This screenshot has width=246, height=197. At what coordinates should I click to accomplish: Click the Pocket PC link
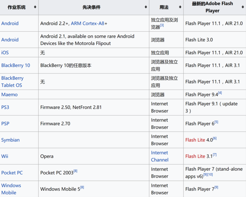(x=12, y=172)
